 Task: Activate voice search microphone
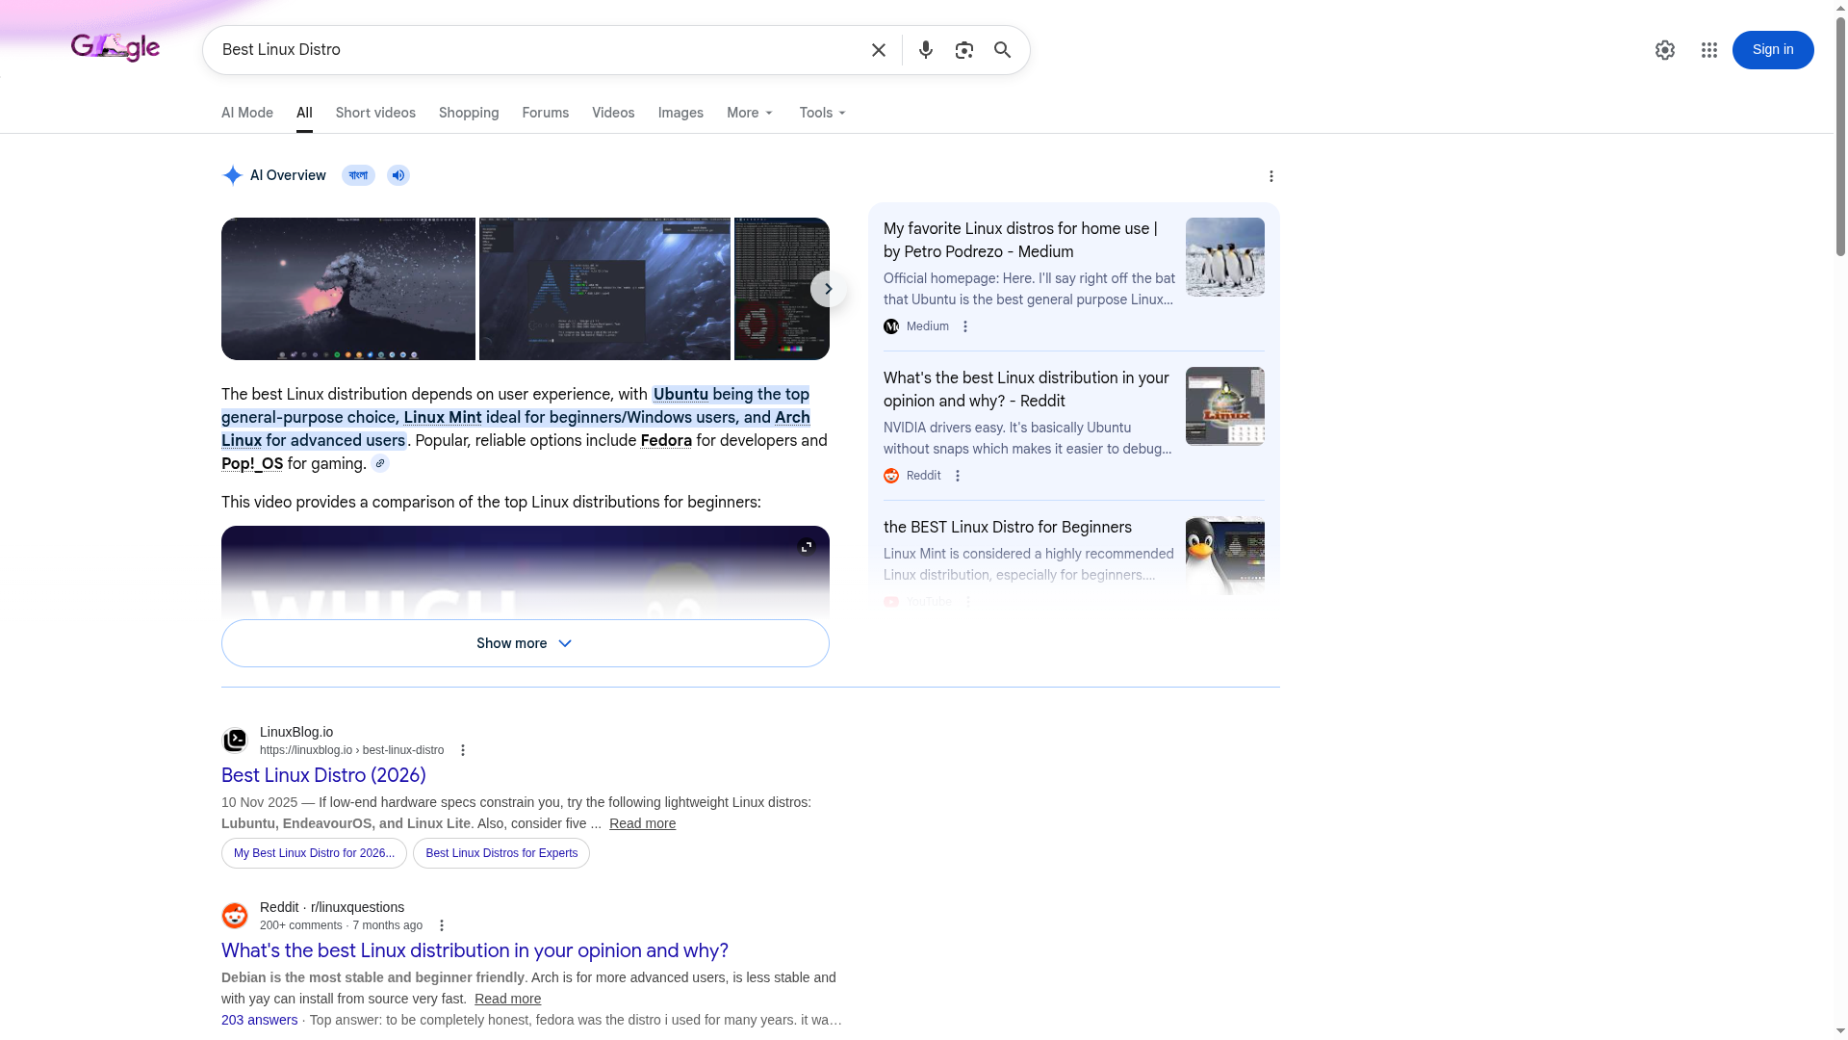point(925,49)
